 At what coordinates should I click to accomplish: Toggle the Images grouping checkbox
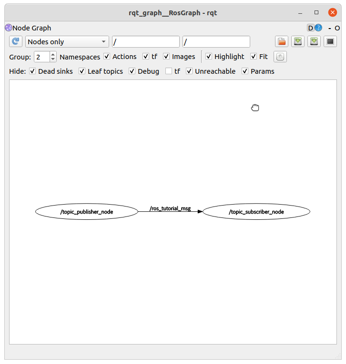166,57
